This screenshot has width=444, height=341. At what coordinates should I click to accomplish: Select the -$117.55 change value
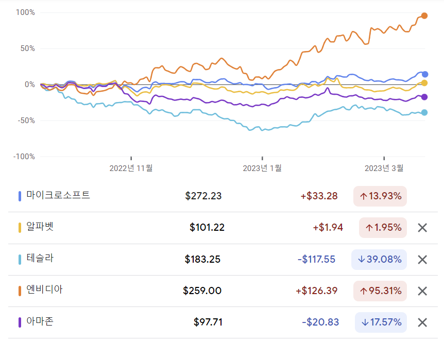pyautogui.click(x=317, y=259)
